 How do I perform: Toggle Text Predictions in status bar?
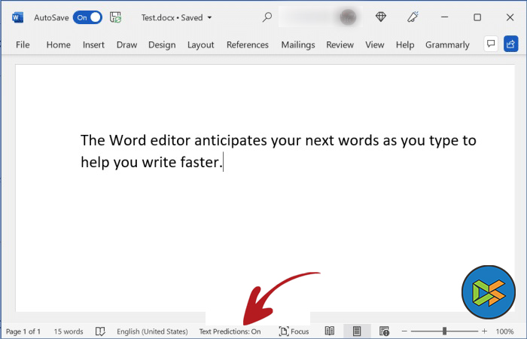click(230, 331)
